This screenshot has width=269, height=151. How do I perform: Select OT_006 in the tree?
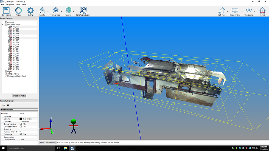[16, 38]
